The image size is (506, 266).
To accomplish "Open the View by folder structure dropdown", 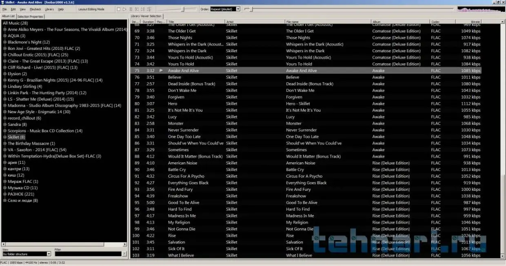I will point(27,254).
